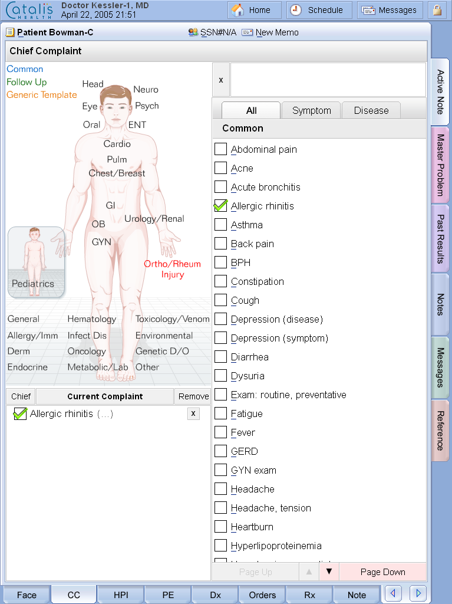Open the Messages side tab

pyautogui.click(x=440, y=367)
